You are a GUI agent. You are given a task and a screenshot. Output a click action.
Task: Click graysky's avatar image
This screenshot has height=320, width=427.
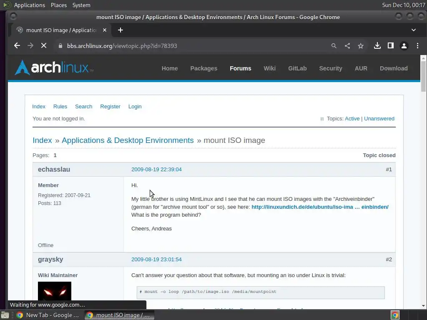pos(55,291)
